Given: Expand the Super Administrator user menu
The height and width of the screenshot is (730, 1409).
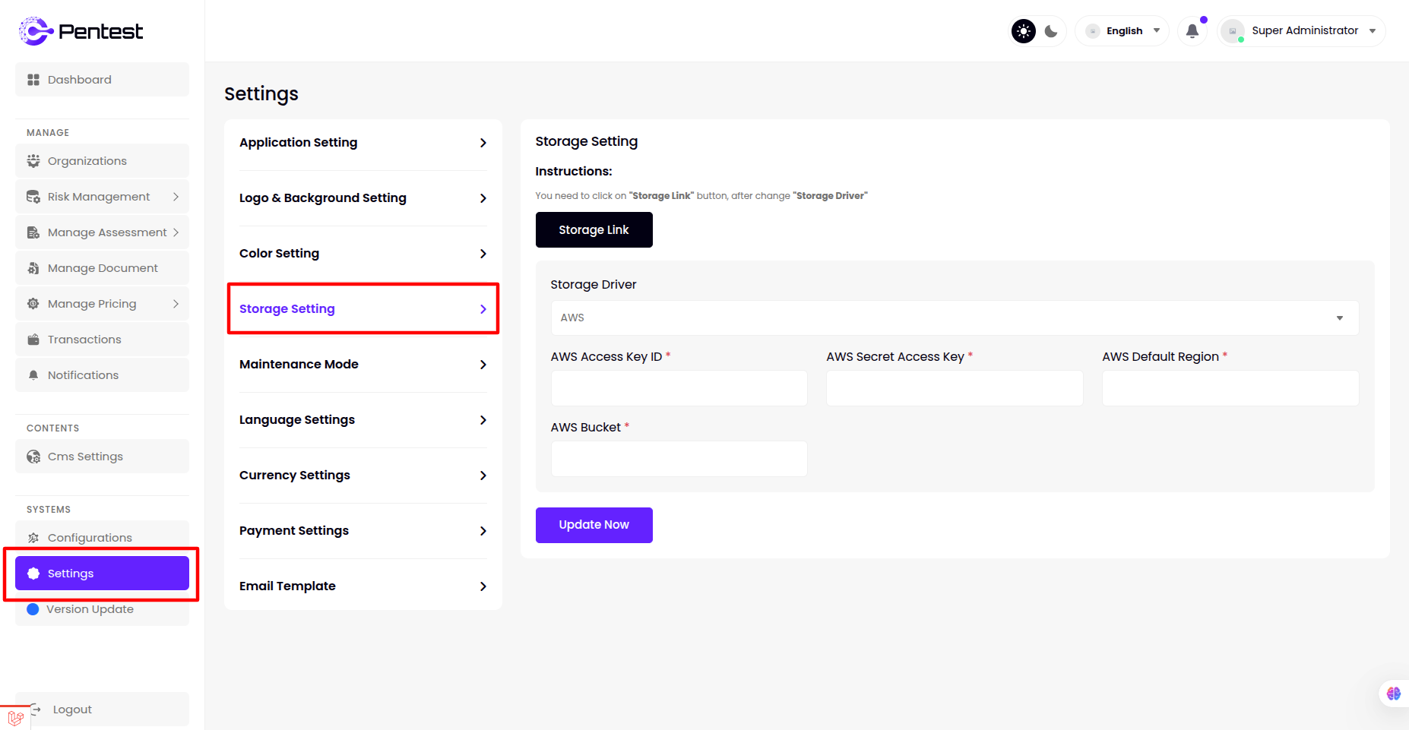Looking at the screenshot, I should [1303, 31].
